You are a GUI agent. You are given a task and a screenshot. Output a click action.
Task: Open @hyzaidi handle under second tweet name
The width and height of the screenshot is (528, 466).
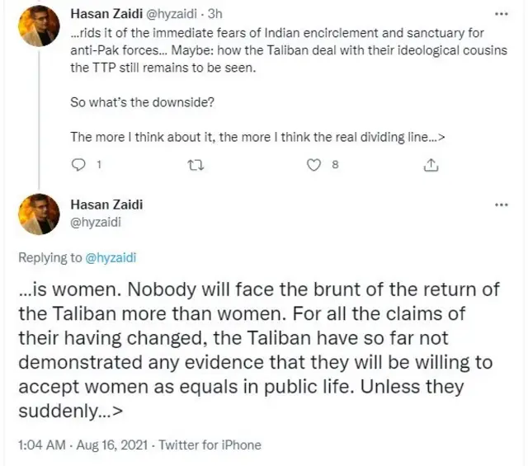click(96, 221)
